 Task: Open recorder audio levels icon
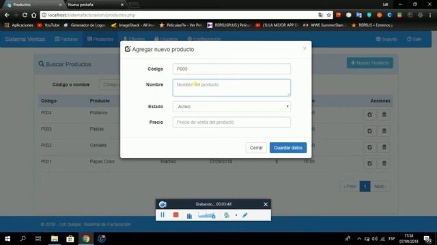coord(189,216)
